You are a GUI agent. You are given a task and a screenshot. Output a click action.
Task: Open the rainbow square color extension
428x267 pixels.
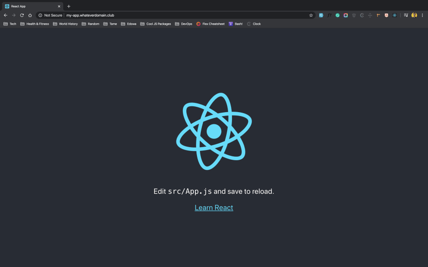(x=346, y=15)
